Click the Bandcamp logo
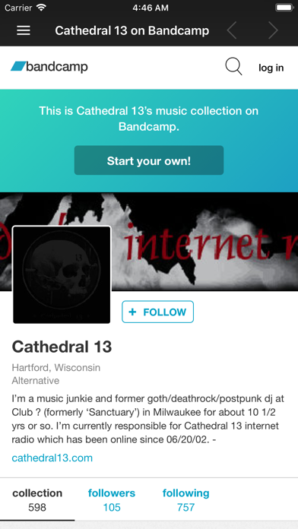Viewport: 298px width, 529px height. tap(49, 66)
